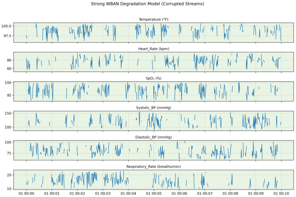296x197 pixels.
Task: Click the 80 tick on Heart_Rate axis
Action: click(9, 60)
